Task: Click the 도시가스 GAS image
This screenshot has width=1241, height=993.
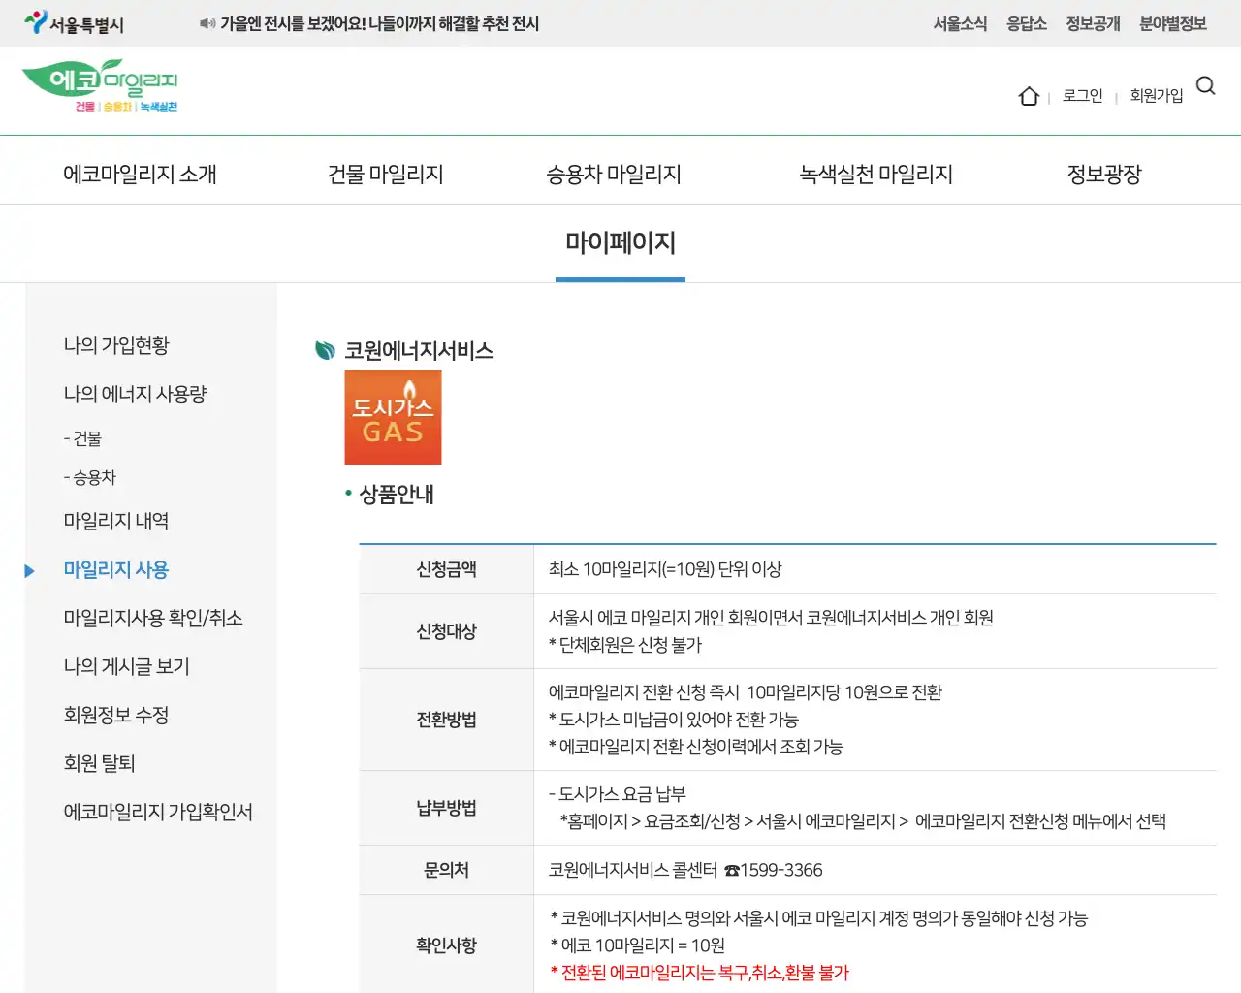Action: [x=393, y=418]
